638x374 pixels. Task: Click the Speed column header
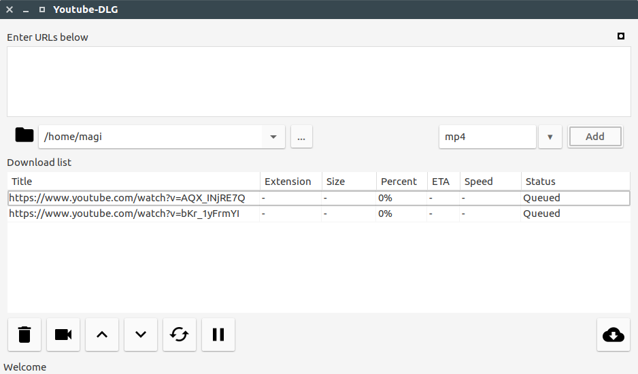pos(490,182)
